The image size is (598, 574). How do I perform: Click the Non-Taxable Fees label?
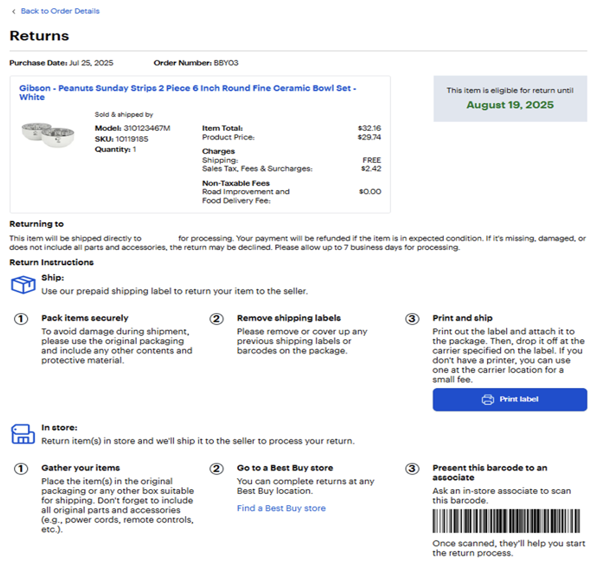pyautogui.click(x=236, y=183)
